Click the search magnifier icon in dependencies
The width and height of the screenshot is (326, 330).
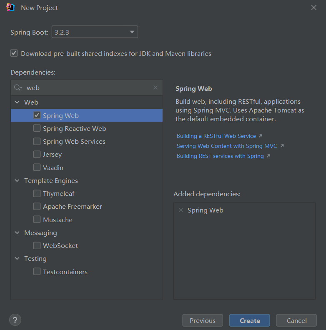[18, 87]
